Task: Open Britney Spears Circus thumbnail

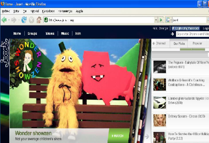Action: click(x=160, y=120)
